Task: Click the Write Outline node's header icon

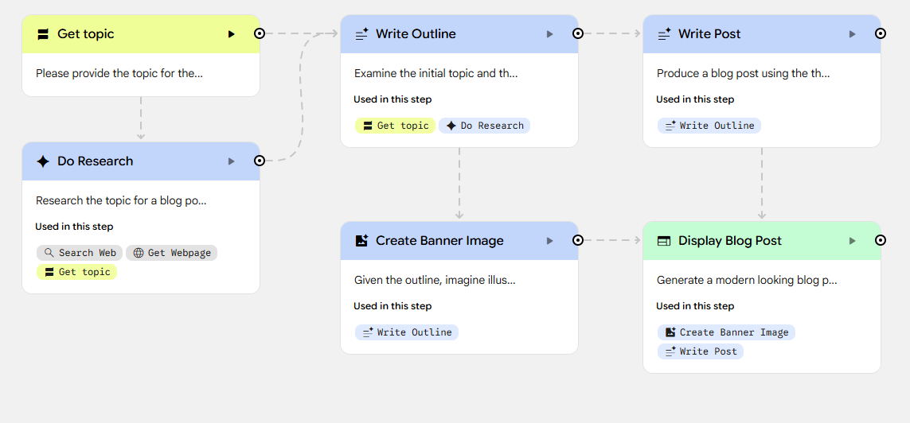Action: pyautogui.click(x=361, y=34)
